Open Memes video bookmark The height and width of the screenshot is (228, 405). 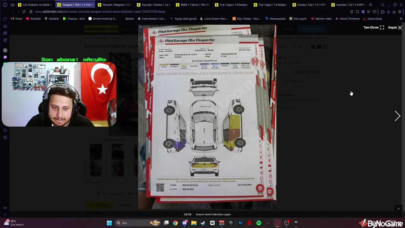[321, 19]
